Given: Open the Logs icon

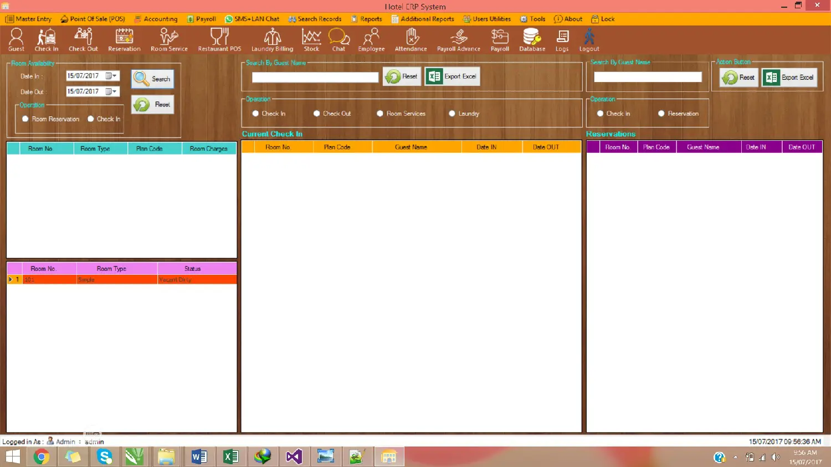Looking at the screenshot, I should coord(562,40).
